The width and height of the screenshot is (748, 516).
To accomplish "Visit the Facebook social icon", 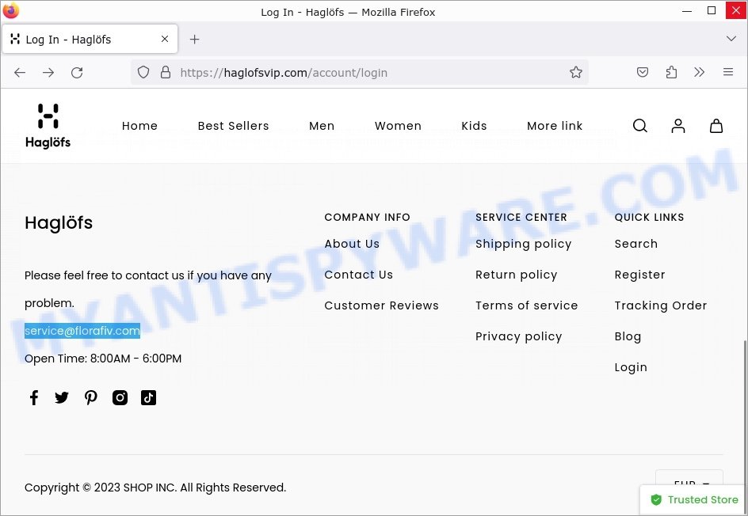I will pyautogui.click(x=34, y=397).
